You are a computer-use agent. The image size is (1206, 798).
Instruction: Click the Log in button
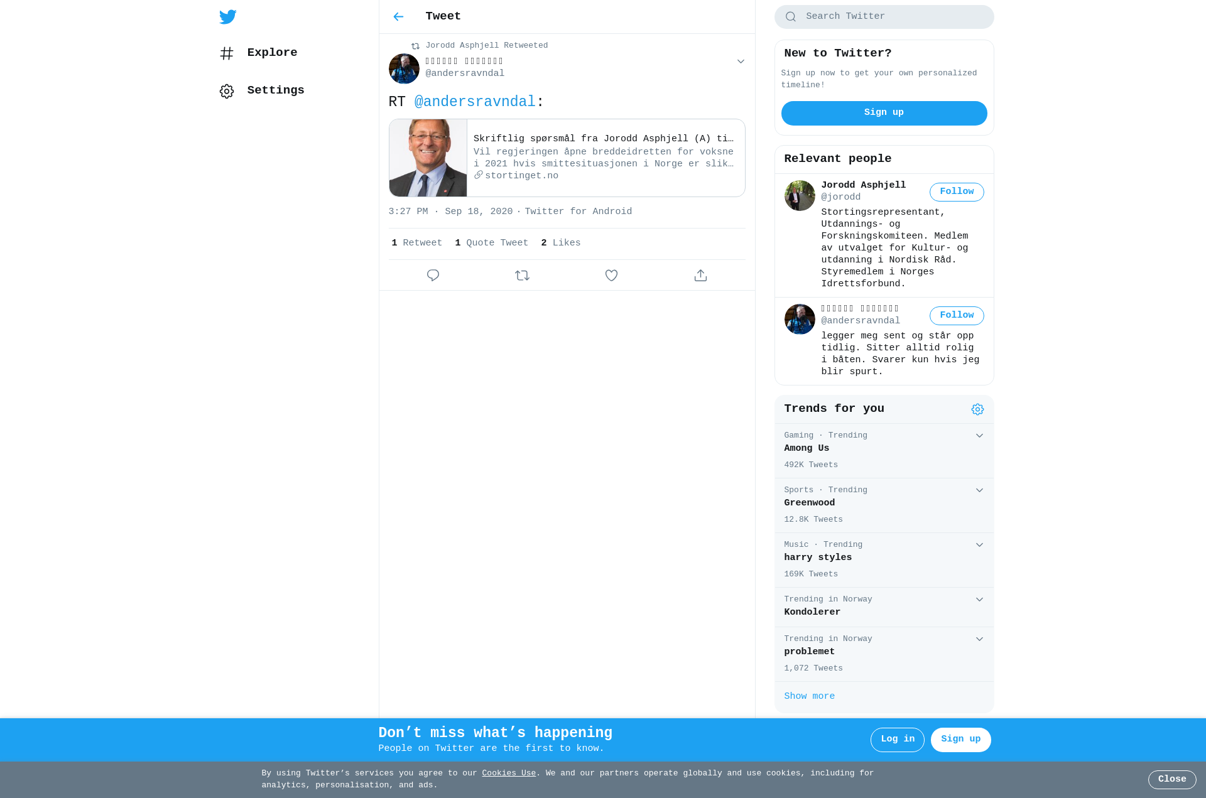pyautogui.click(x=897, y=740)
